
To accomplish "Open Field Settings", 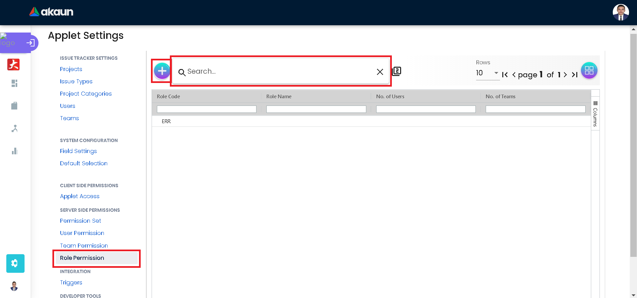I will click(x=78, y=151).
